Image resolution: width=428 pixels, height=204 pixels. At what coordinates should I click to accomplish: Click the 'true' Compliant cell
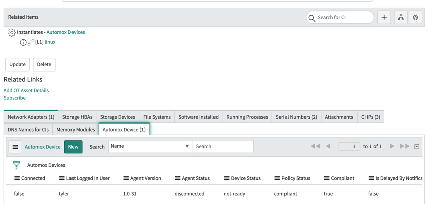point(328,194)
